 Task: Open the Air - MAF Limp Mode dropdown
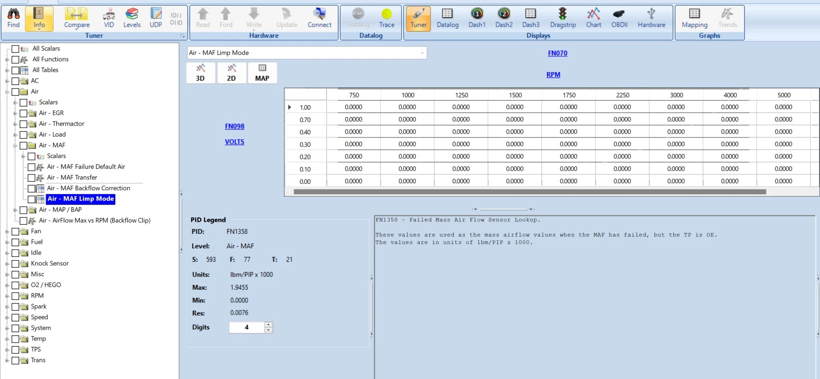point(422,53)
